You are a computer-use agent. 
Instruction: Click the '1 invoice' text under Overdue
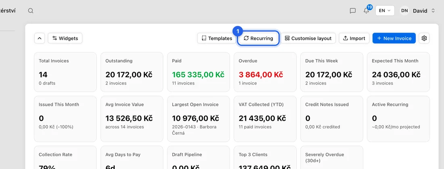248,83
